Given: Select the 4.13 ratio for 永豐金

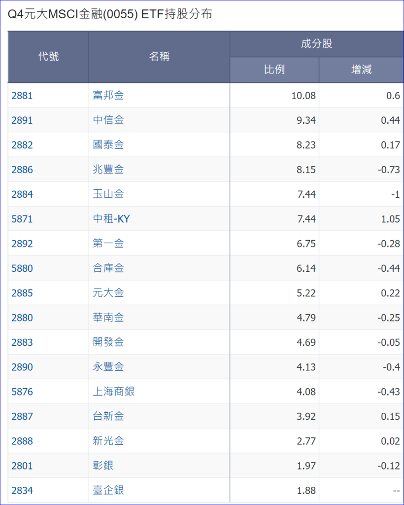Looking at the screenshot, I should tap(306, 367).
